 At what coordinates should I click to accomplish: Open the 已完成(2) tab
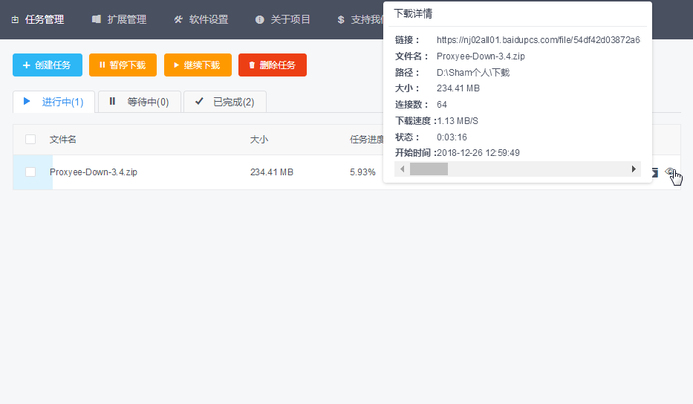(225, 102)
